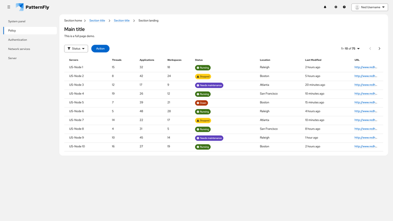Open settings gear in header
The image size is (393, 221).
click(x=336, y=7)
